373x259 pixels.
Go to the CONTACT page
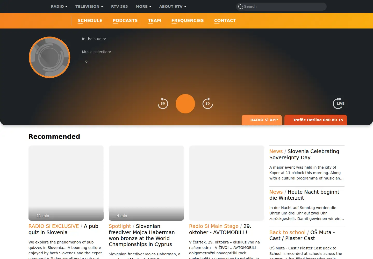point(225,21)
